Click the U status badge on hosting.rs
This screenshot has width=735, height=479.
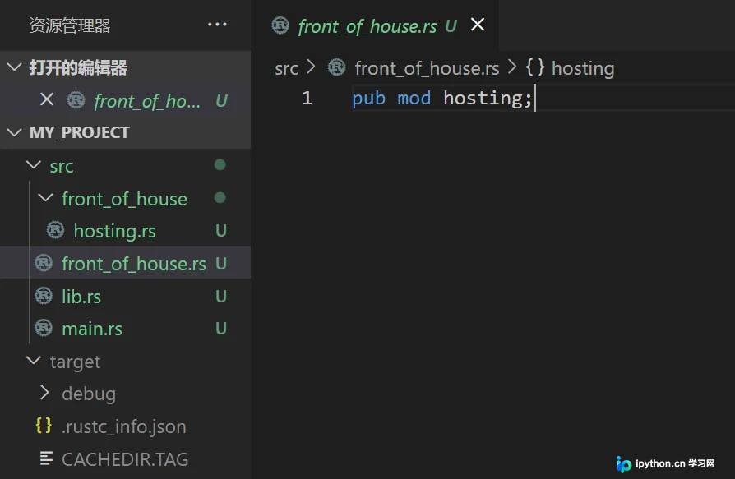tap(221, 231)
